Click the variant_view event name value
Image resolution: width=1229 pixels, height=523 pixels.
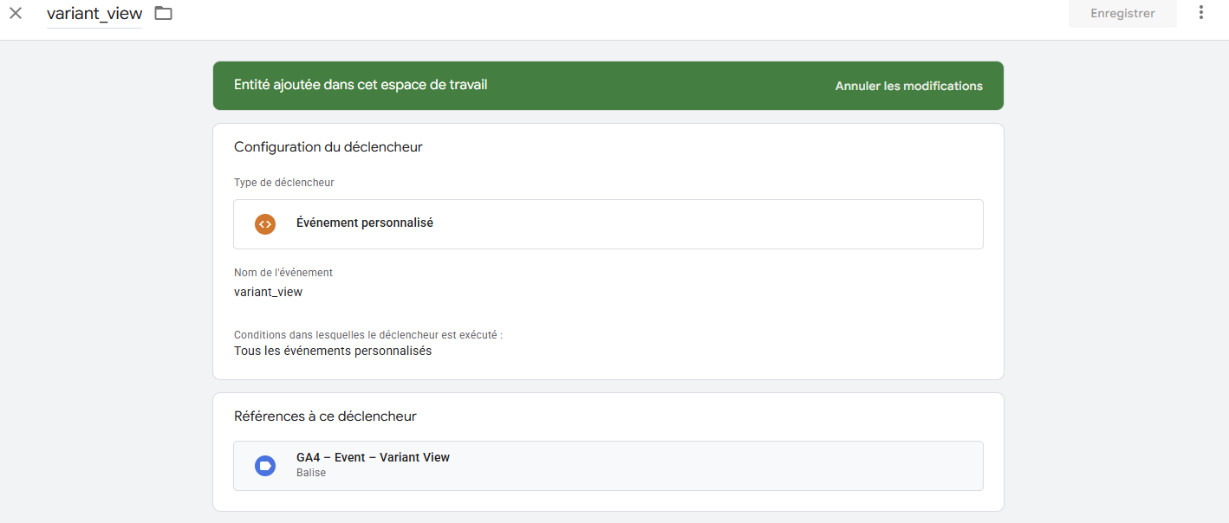coord(268,292)
